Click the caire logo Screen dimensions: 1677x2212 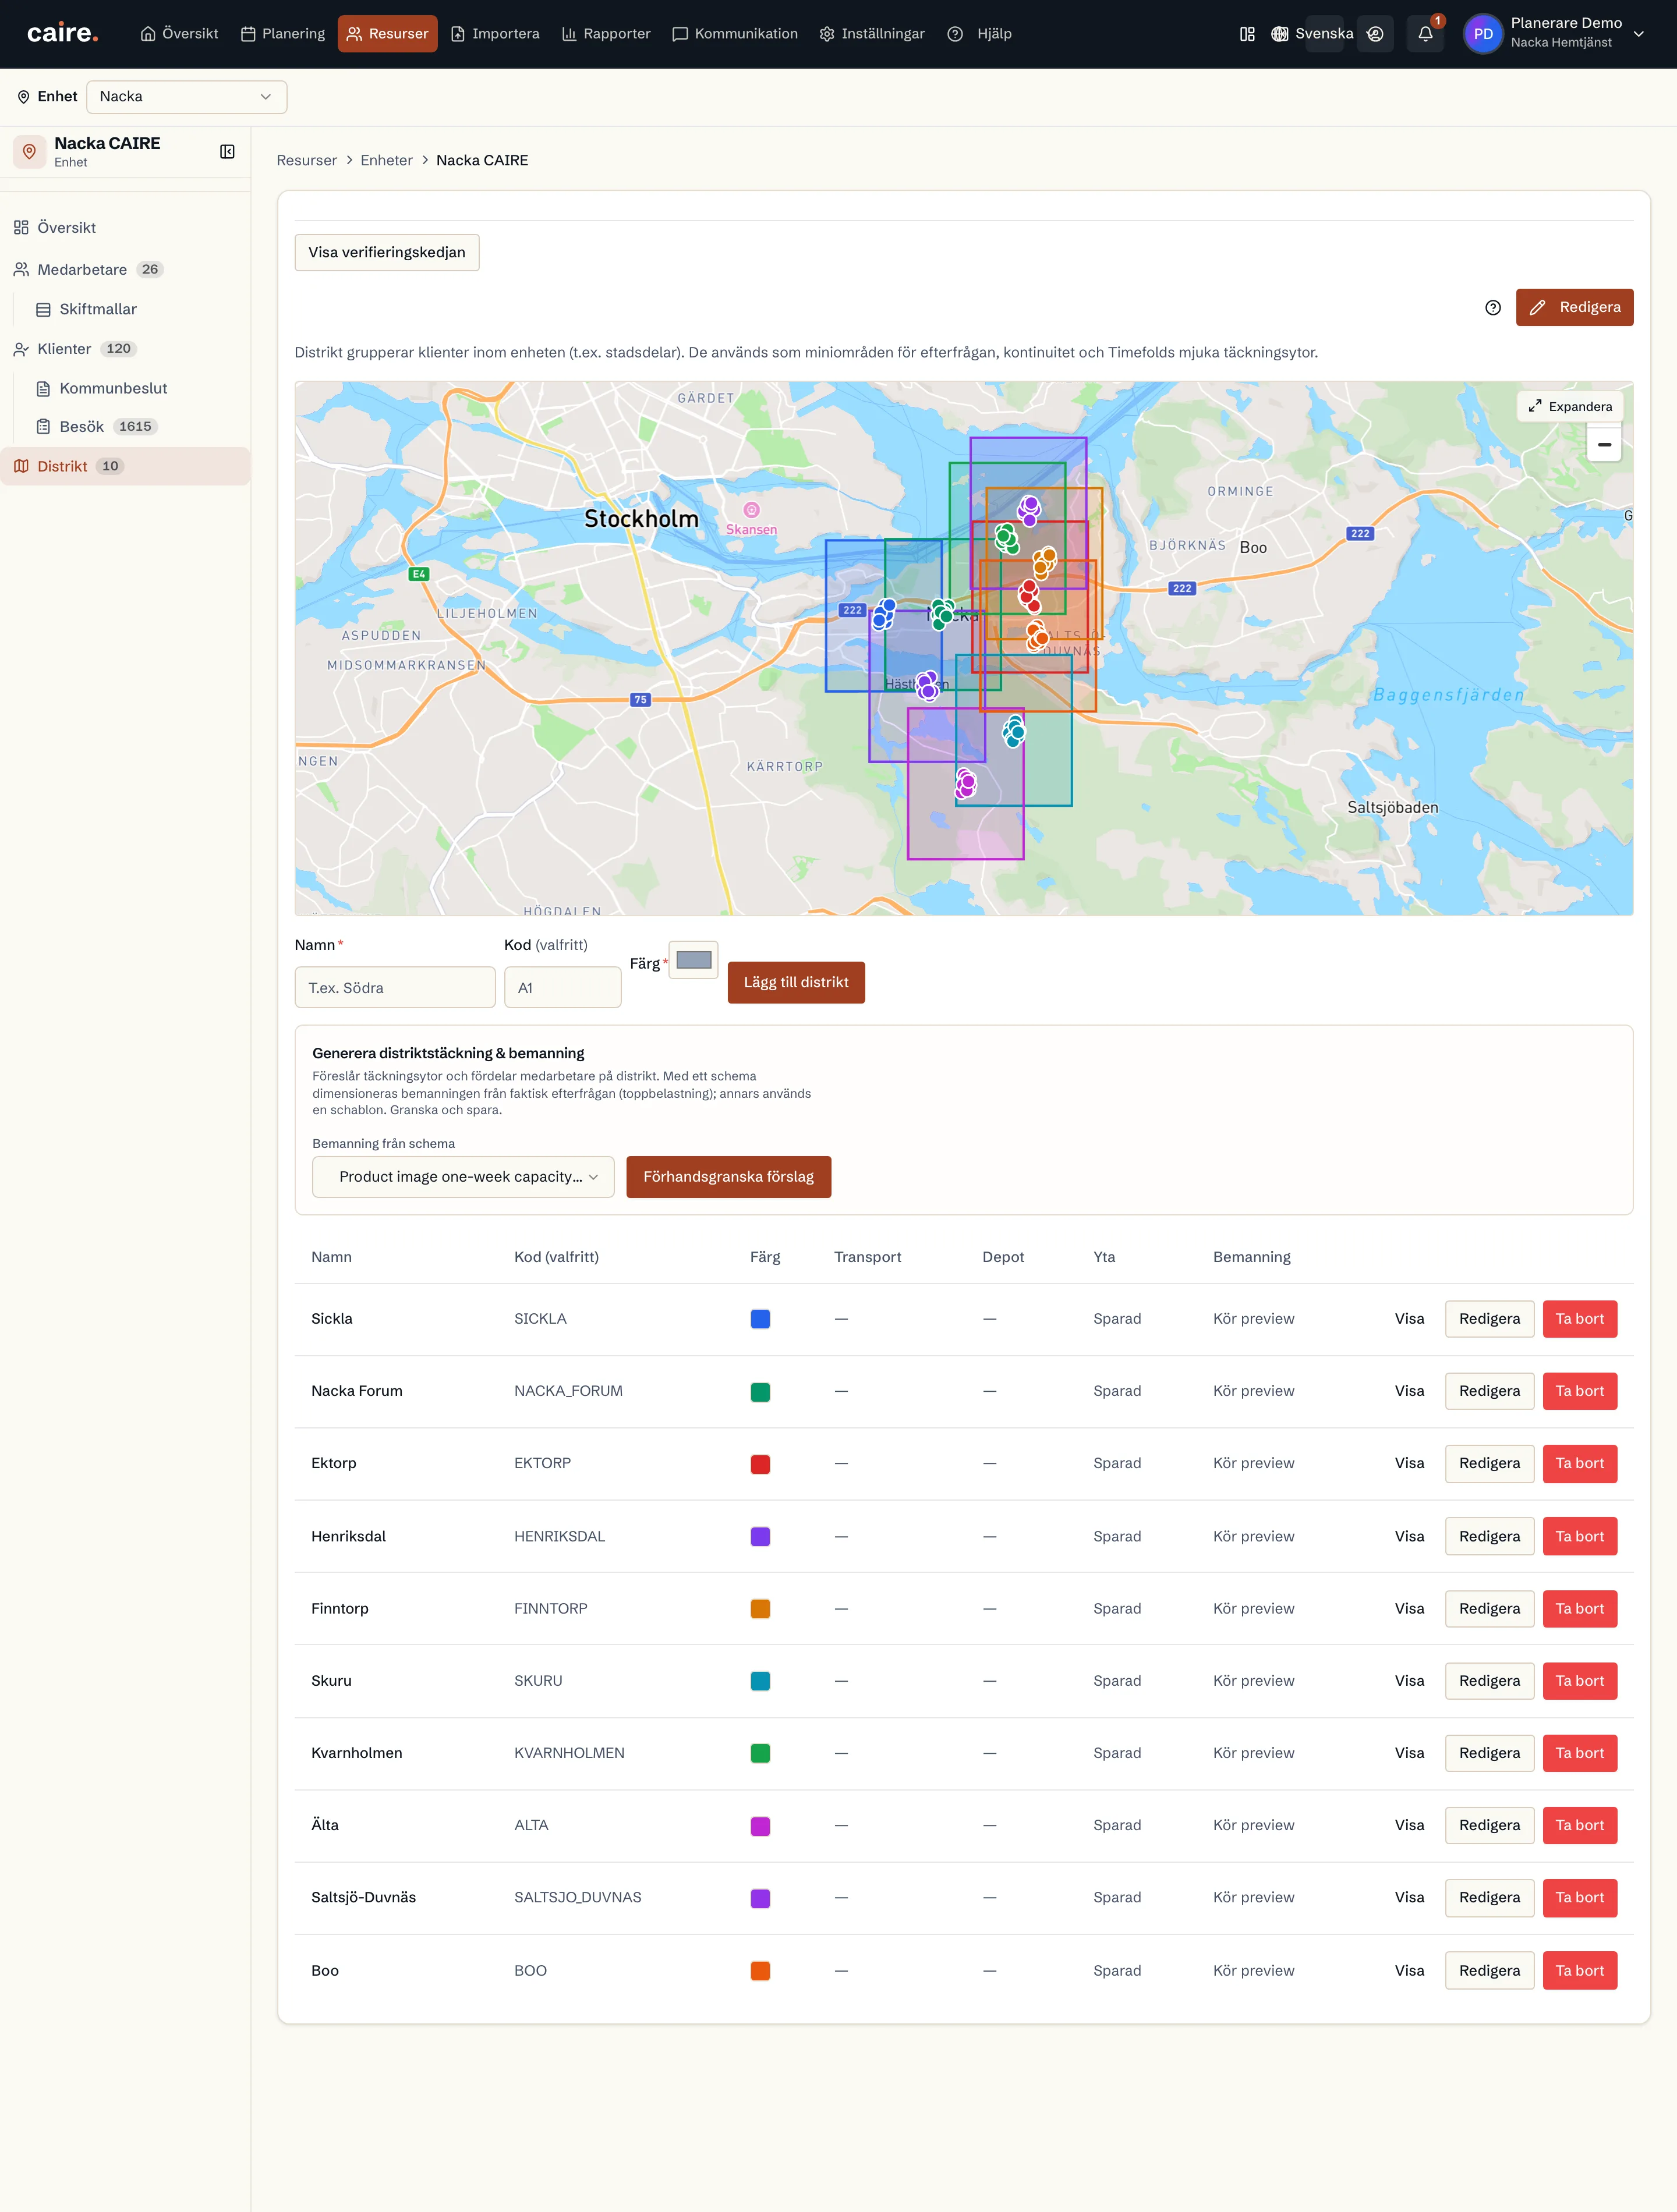tap(62, 33)
